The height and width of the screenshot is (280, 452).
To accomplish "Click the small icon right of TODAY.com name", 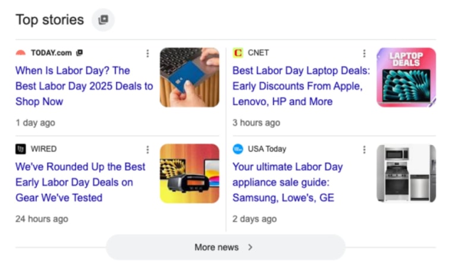I will coord(80,53).
